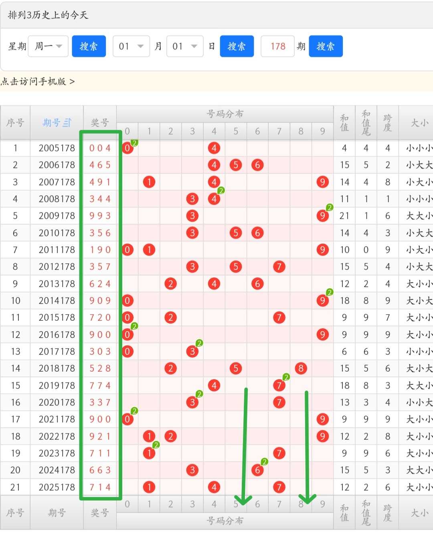433x534 pixels.
Task: Click the 跨度 column header at top
Action: pos(388,123)
